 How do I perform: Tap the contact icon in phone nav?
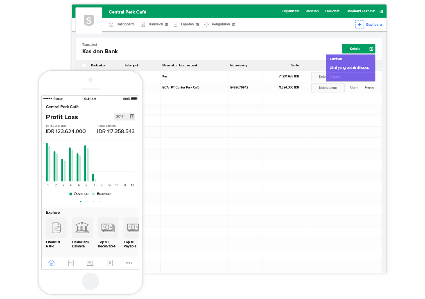[x=110, y=263]
